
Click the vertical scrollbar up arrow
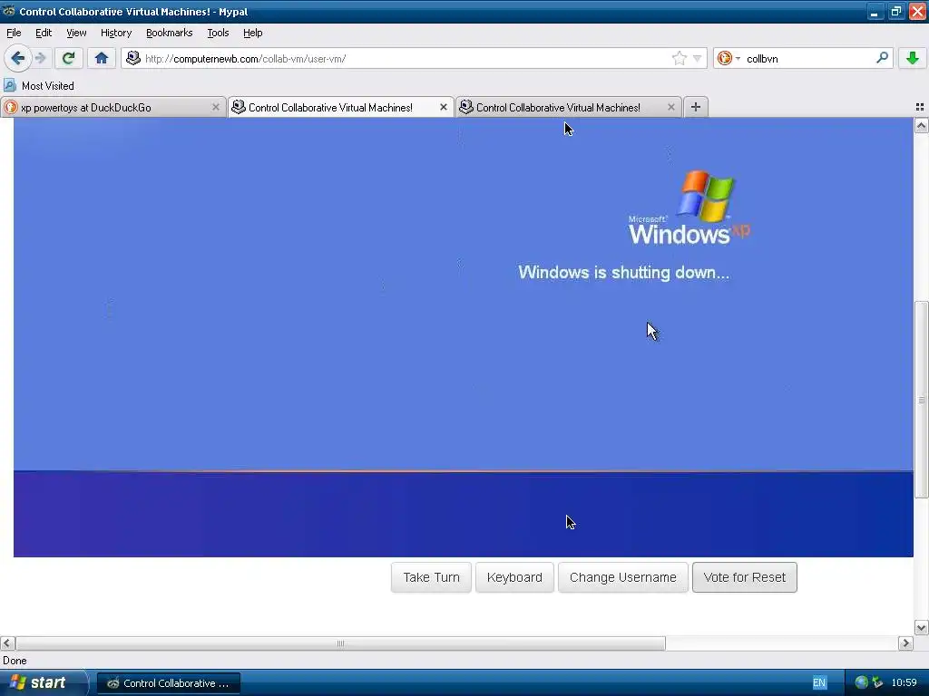point(922,125)
